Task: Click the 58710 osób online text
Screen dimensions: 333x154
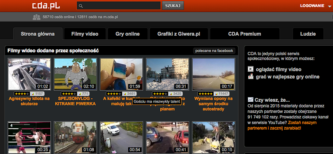Action: click(58, 17)
